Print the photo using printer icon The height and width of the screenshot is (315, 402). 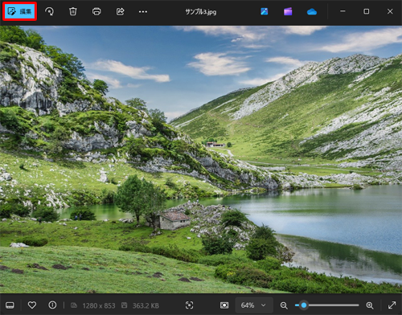tap(96, 11)
